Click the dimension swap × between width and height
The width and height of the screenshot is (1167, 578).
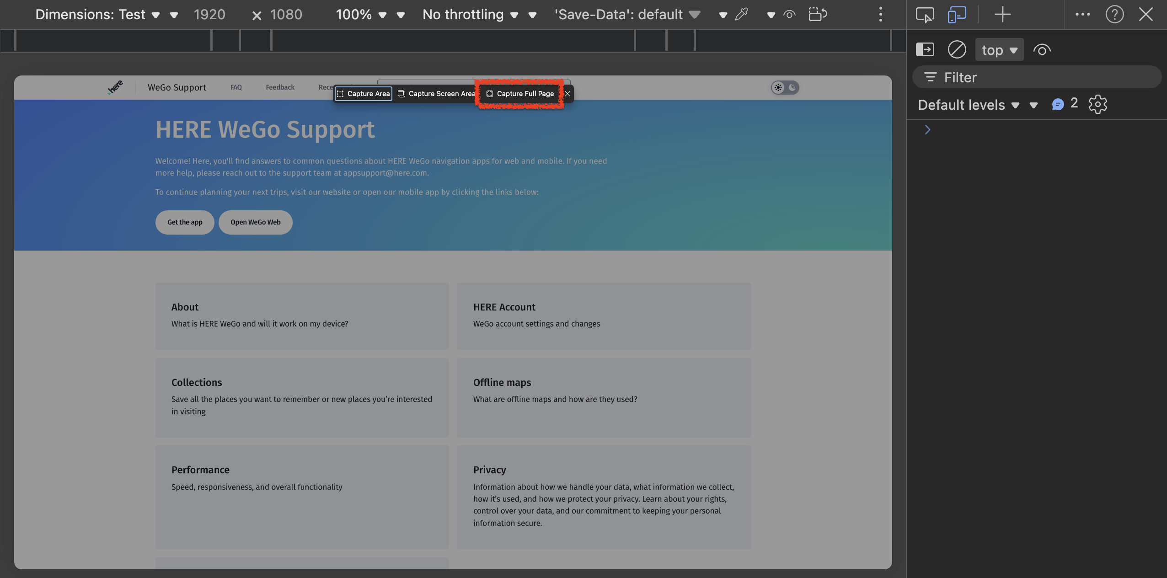coord(257,16)
